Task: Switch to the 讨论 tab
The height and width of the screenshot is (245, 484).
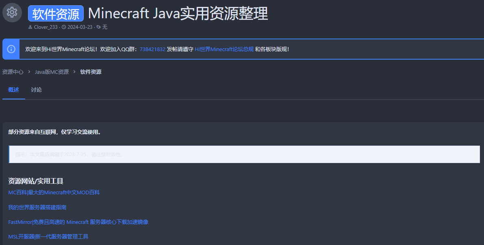Action: 36,90
